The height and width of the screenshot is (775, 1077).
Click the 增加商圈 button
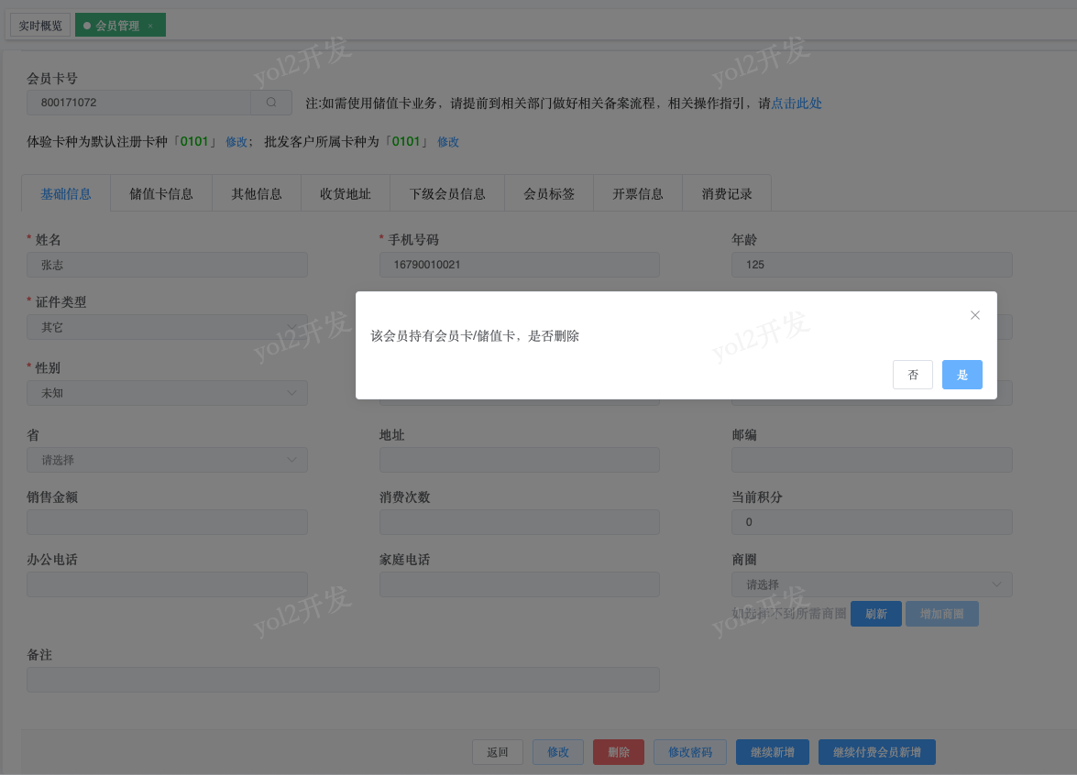click(x=941, y=614)
